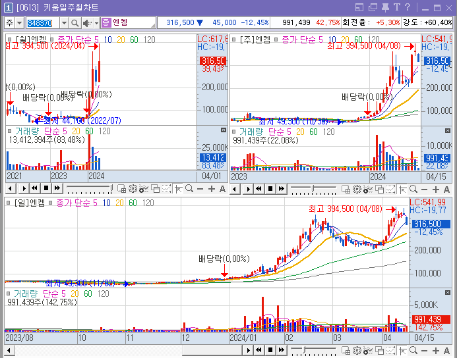457x358 pixels.
Task: Rewind the monthly chart fast
Action: click(x=35, y=189)
